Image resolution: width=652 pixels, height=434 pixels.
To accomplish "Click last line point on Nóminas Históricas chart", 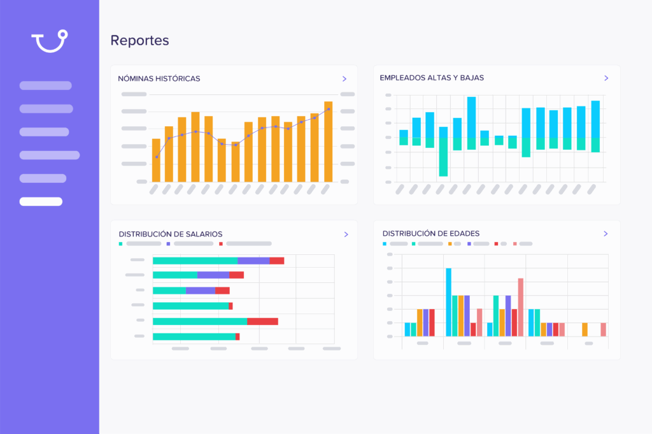I will 329,109.
